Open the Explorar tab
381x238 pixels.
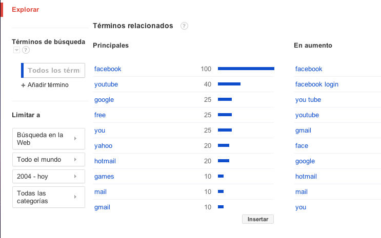coord(25,10)
